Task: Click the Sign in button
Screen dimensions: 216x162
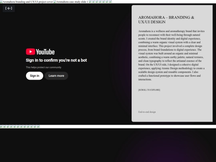Action: (34, 76)
